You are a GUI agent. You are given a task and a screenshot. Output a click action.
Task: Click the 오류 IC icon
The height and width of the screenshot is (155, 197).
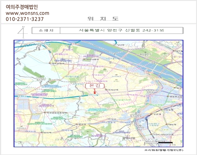point(109,119)
